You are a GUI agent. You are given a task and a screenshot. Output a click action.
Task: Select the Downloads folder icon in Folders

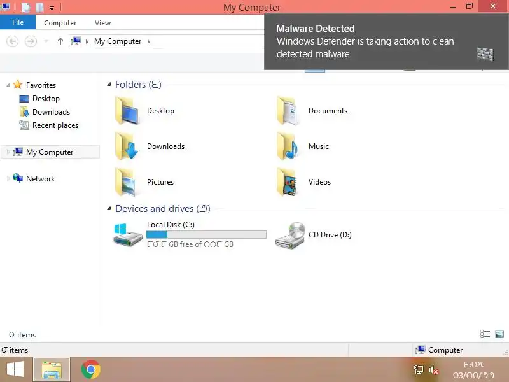tap(127, 146)
